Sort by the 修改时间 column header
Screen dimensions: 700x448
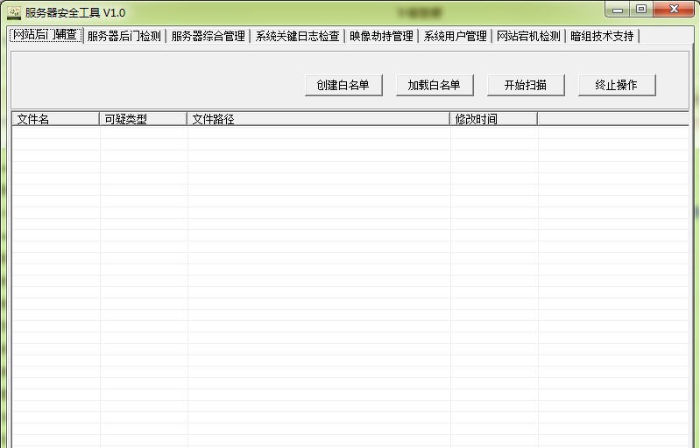[494, 119]
